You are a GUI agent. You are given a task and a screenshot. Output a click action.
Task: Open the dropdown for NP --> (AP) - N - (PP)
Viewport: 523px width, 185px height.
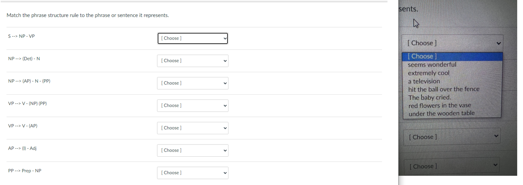(193, 83)
